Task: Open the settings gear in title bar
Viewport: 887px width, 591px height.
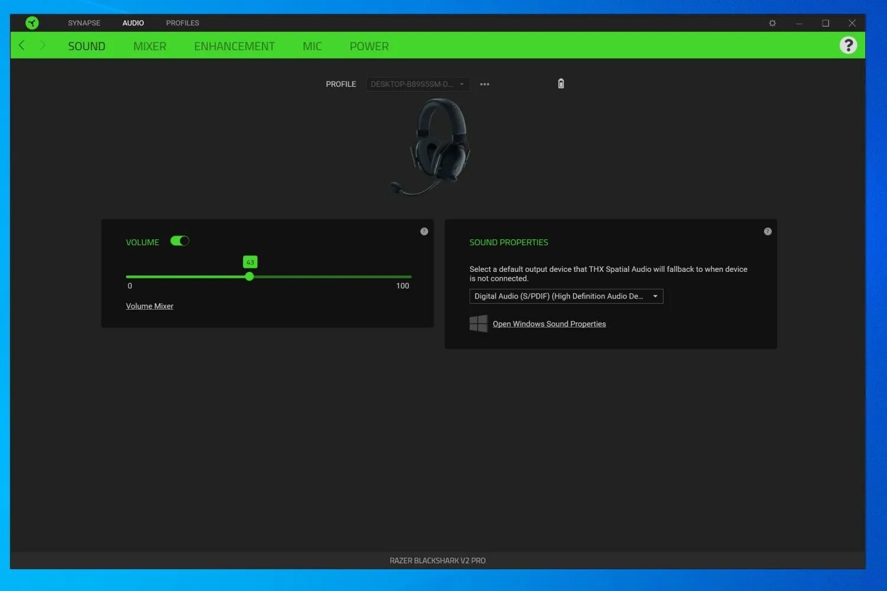Action: pos(772,23)
